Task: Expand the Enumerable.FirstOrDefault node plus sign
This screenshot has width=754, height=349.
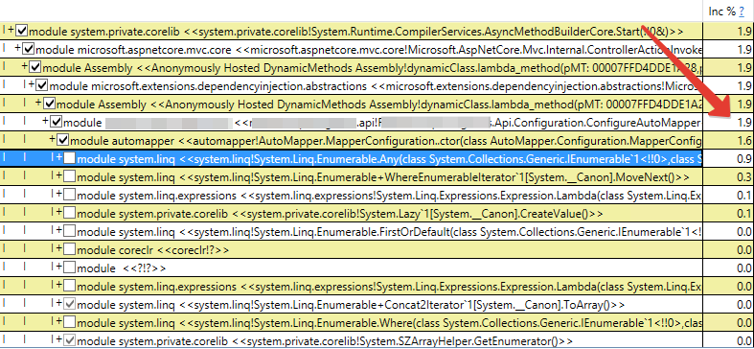Action: 59,230
